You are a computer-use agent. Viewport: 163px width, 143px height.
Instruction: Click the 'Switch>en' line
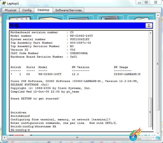18,112
